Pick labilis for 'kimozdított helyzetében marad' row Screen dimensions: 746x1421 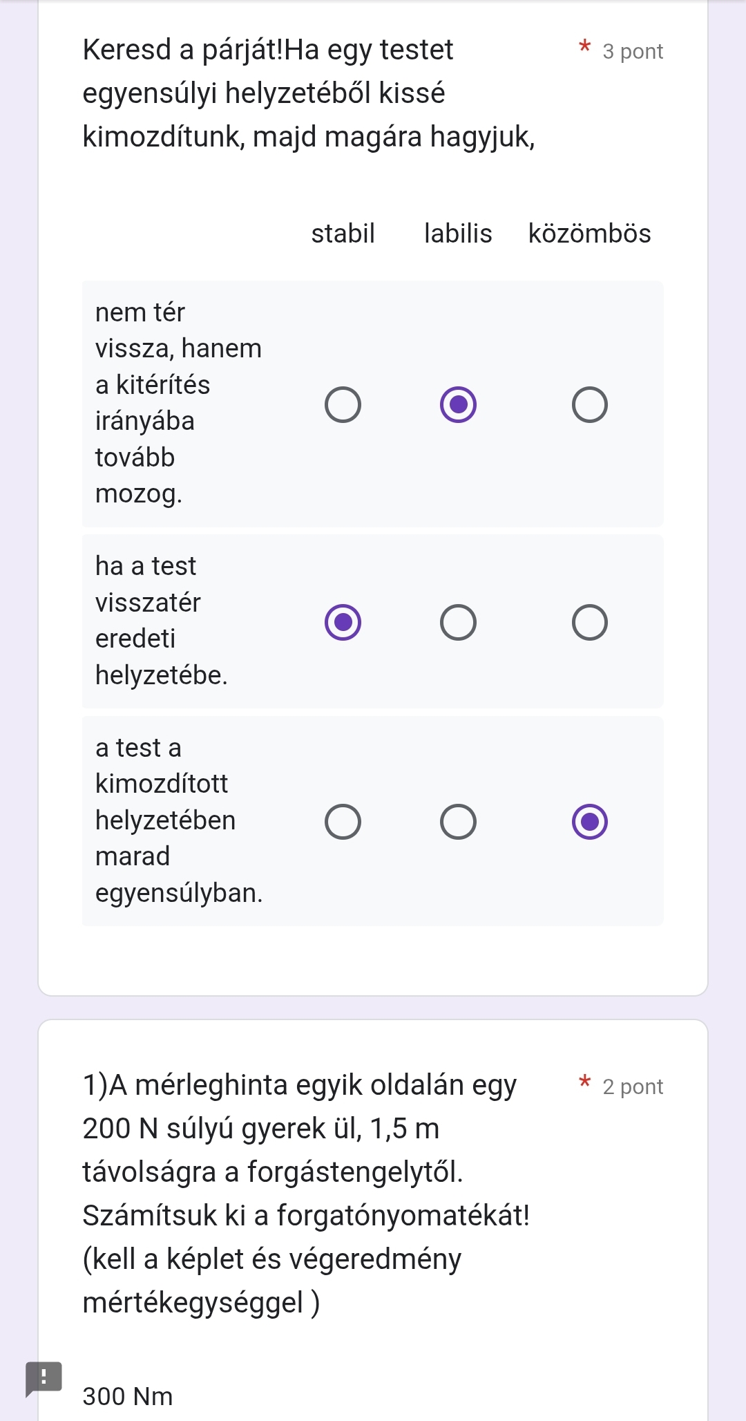coord(458,822)
